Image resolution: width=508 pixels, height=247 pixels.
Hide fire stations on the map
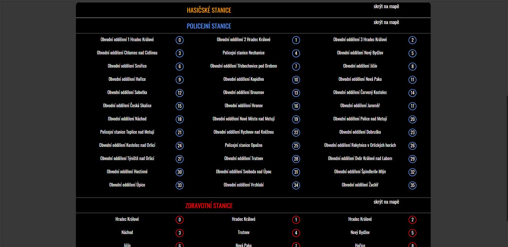click(x=386, y=7)
